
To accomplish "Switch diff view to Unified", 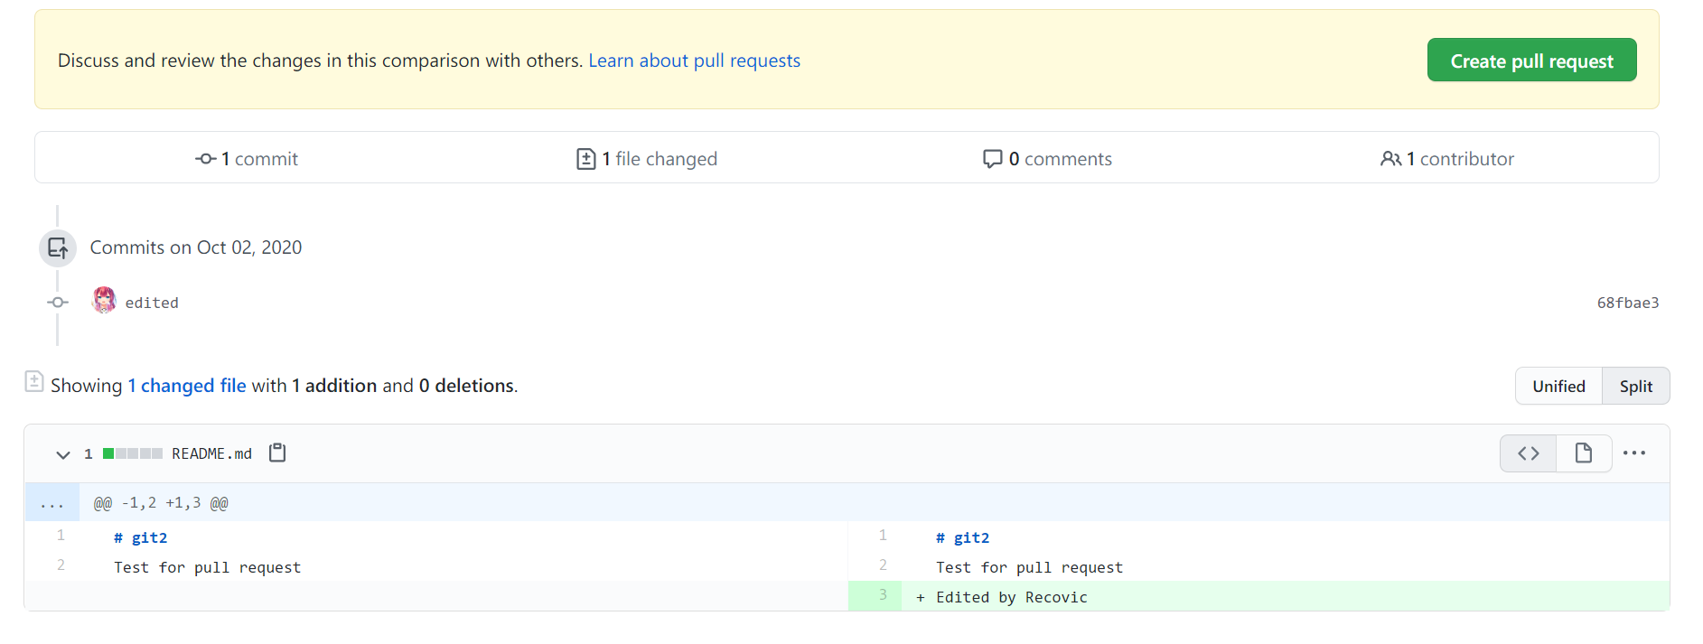I will click(1558, 387).
